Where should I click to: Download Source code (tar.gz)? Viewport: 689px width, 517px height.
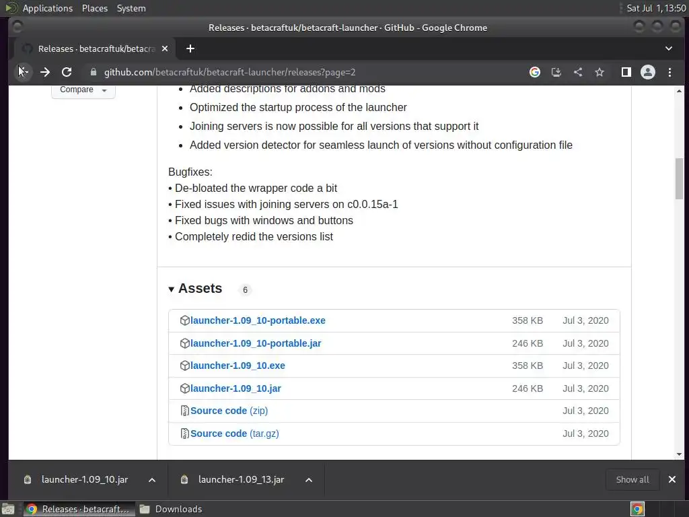coord(234,434)
